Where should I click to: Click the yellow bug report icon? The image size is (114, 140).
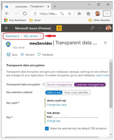pyautogui.click(x=59, y=28)
